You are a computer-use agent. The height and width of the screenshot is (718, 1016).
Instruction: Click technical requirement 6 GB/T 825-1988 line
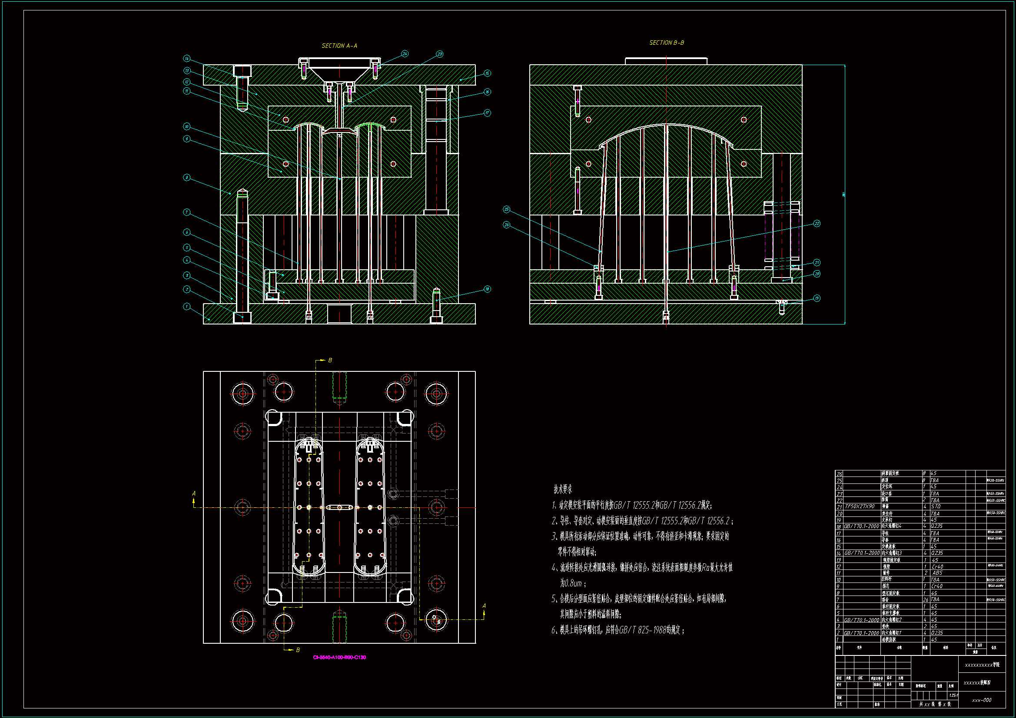[618, 630]
